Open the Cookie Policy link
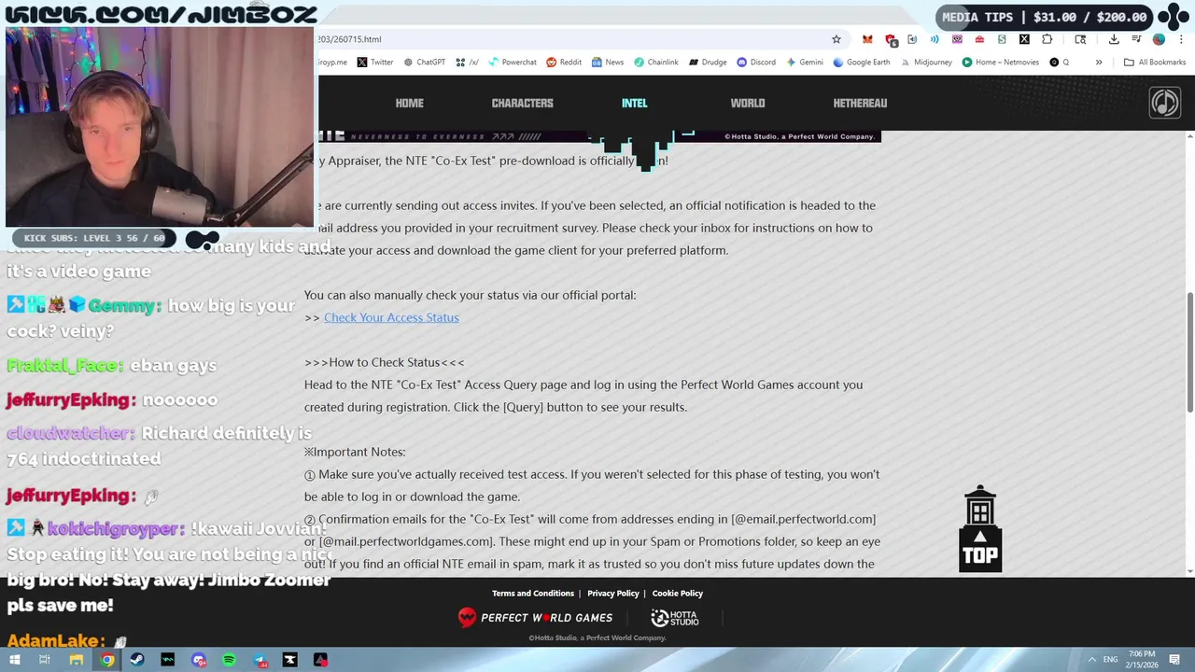Viewport: 1195px width, 672px height. click(677, 594)
